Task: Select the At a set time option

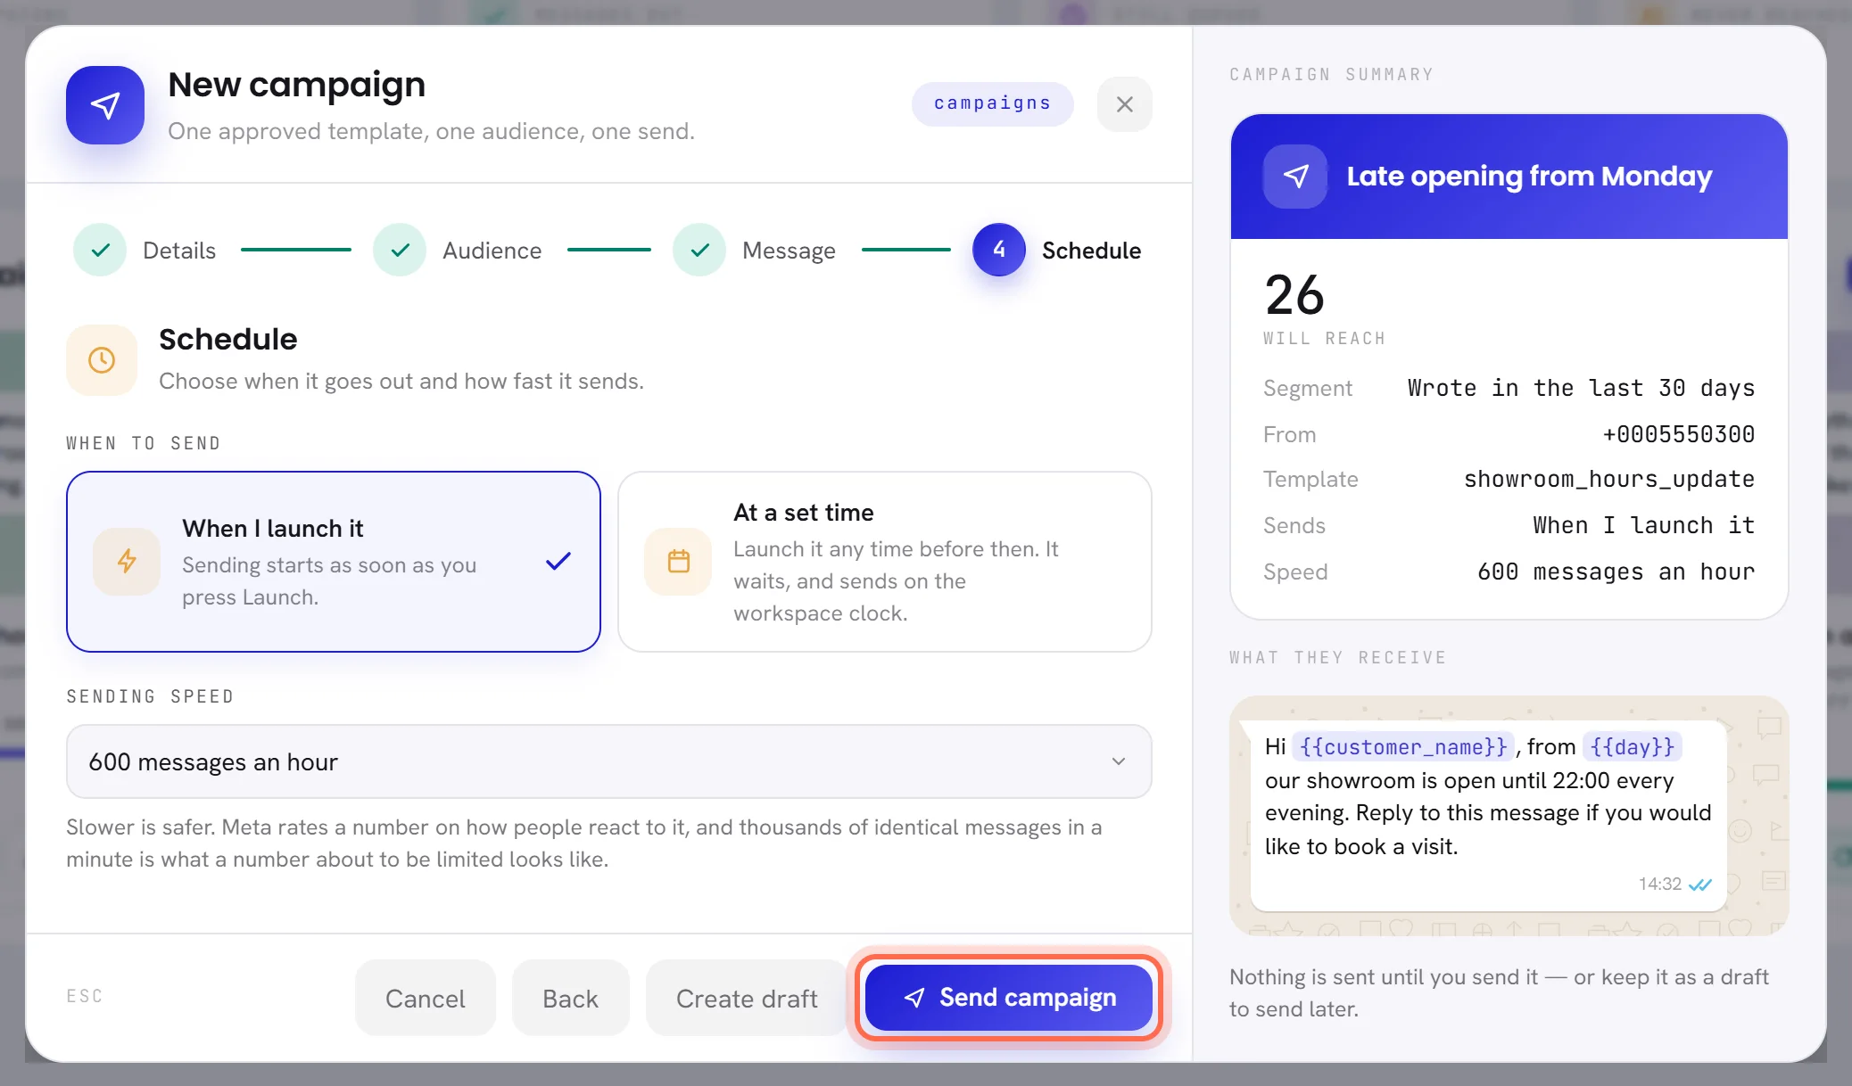Action: (885, 562)
